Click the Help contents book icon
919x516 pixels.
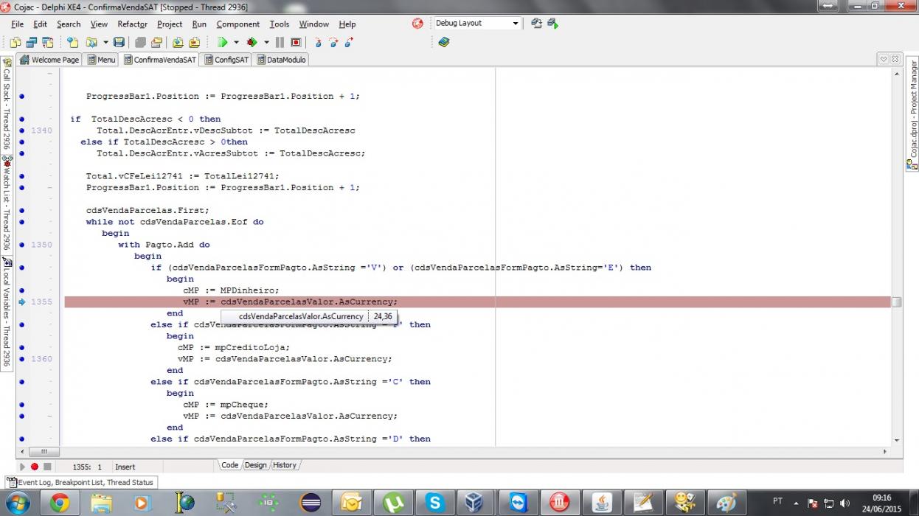pyautogui.click(x=443, y=43)
